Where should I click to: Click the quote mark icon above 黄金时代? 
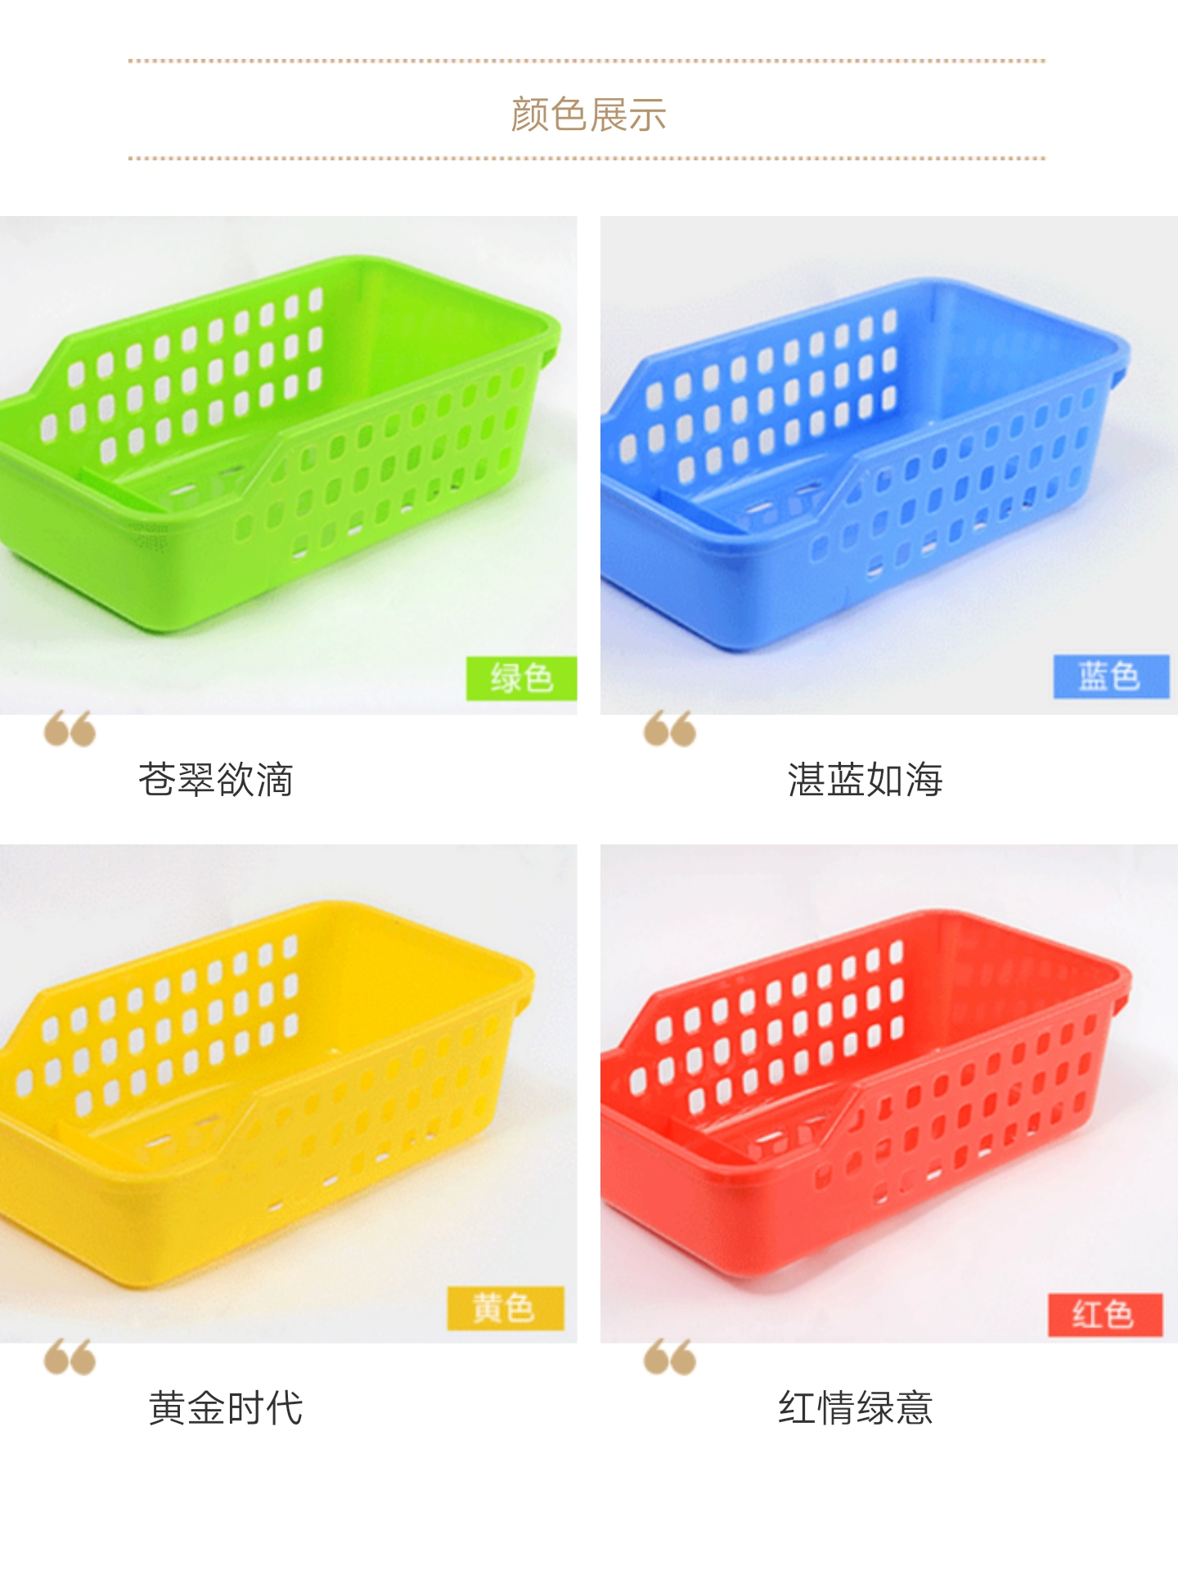(x=70, y=1357)
